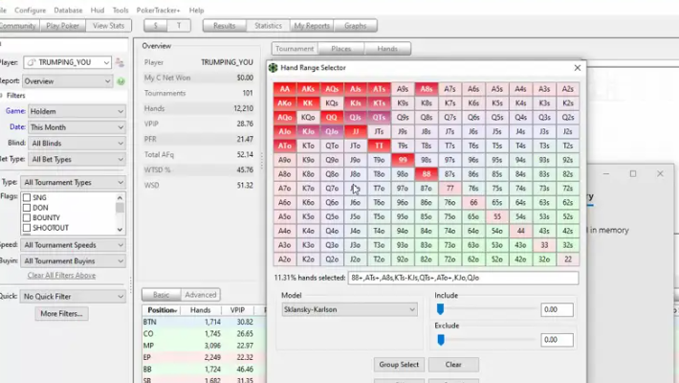This screenshot has width=679, height=383.
Task: Open the Report dropdown set to Overview
Action: [68, 81]
